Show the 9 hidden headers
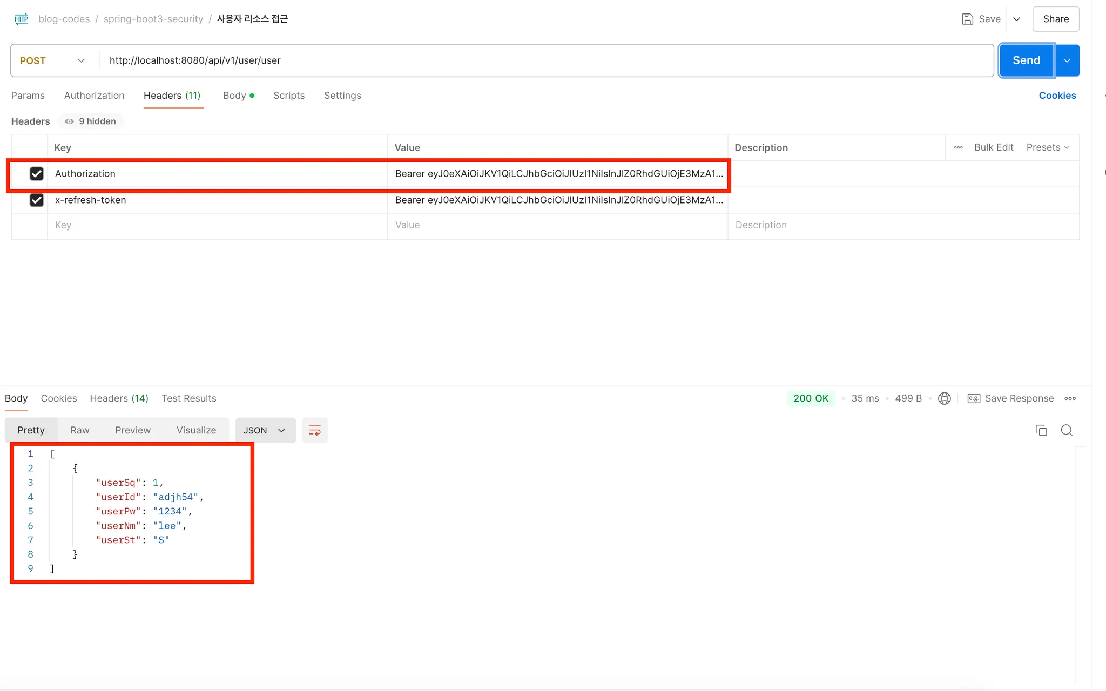 click(91, 121)
